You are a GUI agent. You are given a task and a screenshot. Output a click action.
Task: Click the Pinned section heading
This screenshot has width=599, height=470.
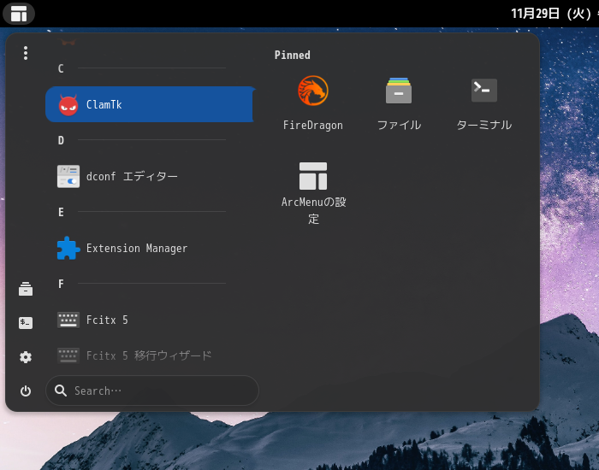pyautogui.click(x=293, y=55)
